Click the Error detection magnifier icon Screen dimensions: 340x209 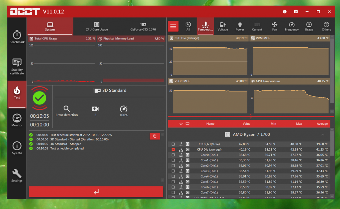pyautogui.click(x=66, y=109)
